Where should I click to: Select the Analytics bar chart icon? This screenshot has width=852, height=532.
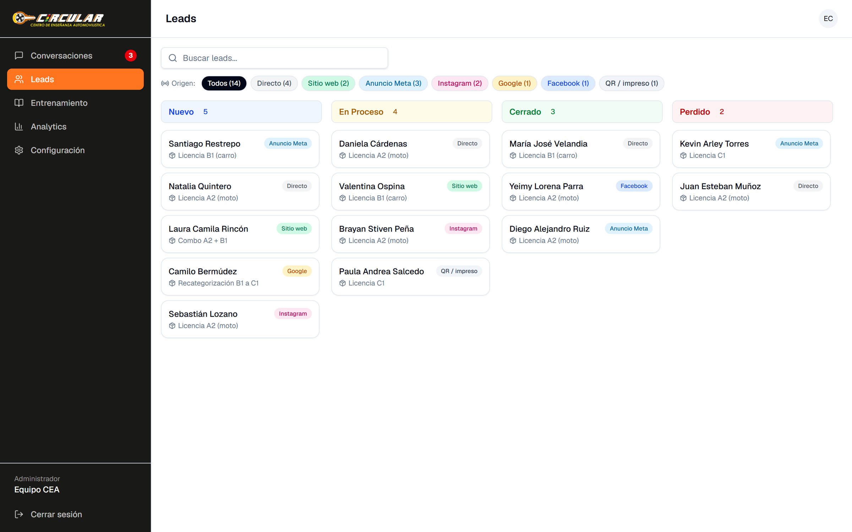click(19, 127)
